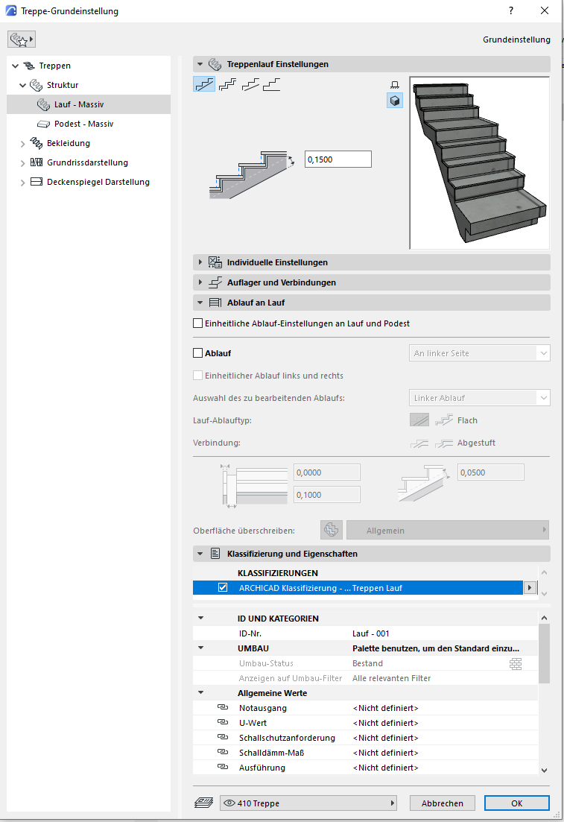This screenshot has height=822, width=564.
Task: Select the first stair flight shape icon
Action: [204, 84]
